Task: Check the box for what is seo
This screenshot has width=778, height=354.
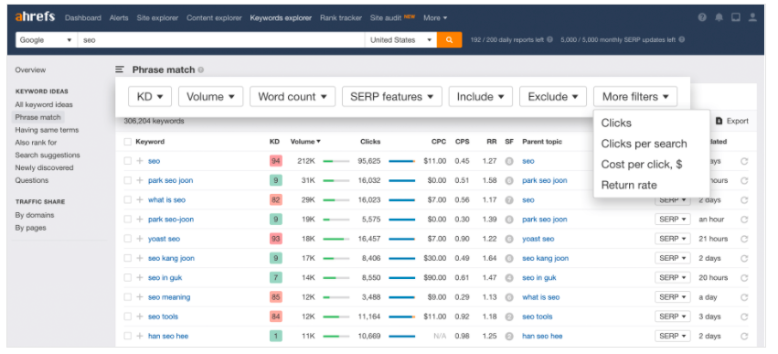Action: [x=127, y=199]
